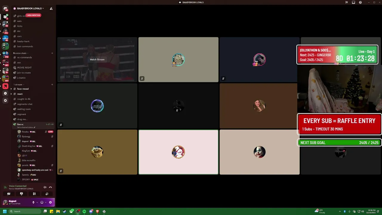Viewport: 382px width, 215px height.
Task: Collapse the stream category
Action: point(19,85)
